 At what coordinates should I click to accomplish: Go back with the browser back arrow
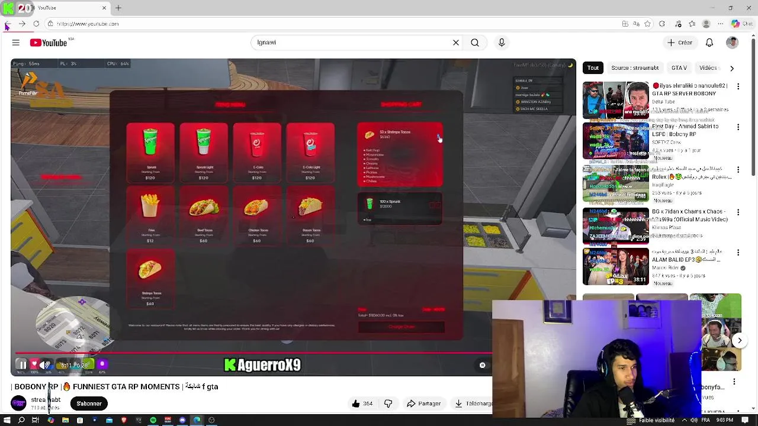click(x=7, y=24)
